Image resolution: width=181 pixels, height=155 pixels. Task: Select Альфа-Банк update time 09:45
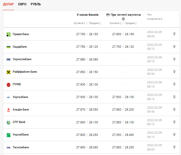pyautogui.click(x=151, y=112)
